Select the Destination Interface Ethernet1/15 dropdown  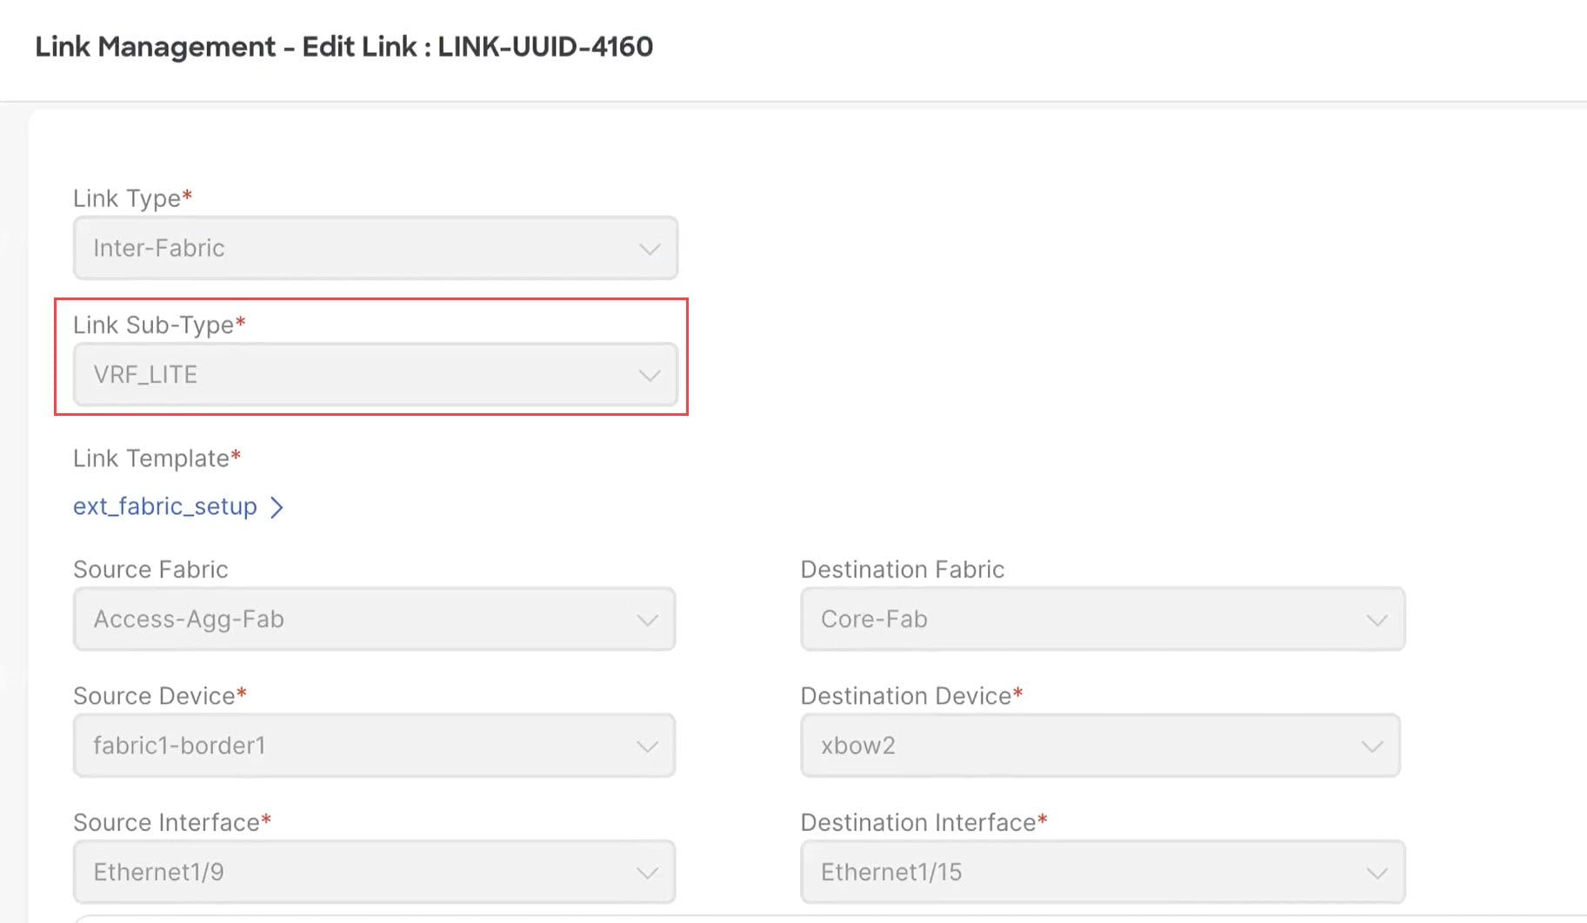[x=1103, y=872]
